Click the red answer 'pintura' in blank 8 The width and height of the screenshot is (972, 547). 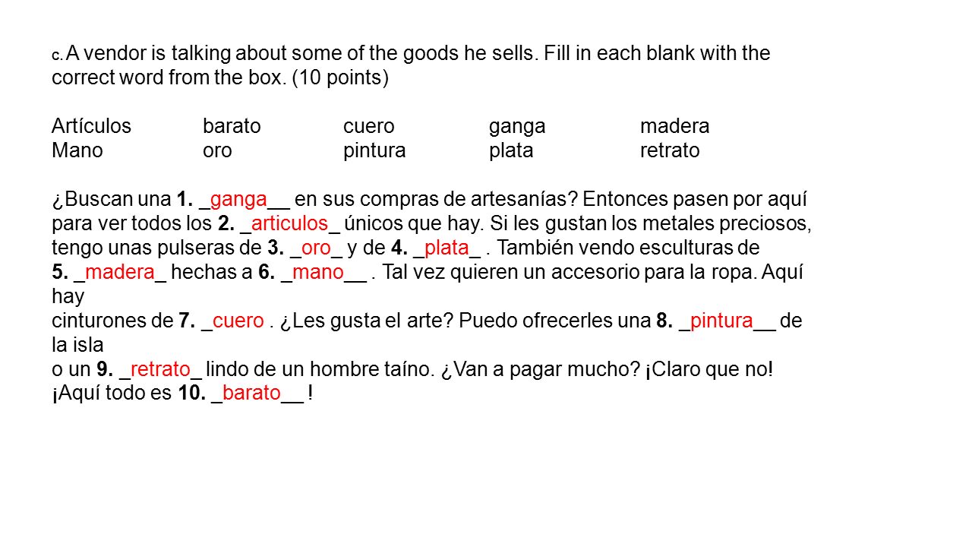[721, 322]
